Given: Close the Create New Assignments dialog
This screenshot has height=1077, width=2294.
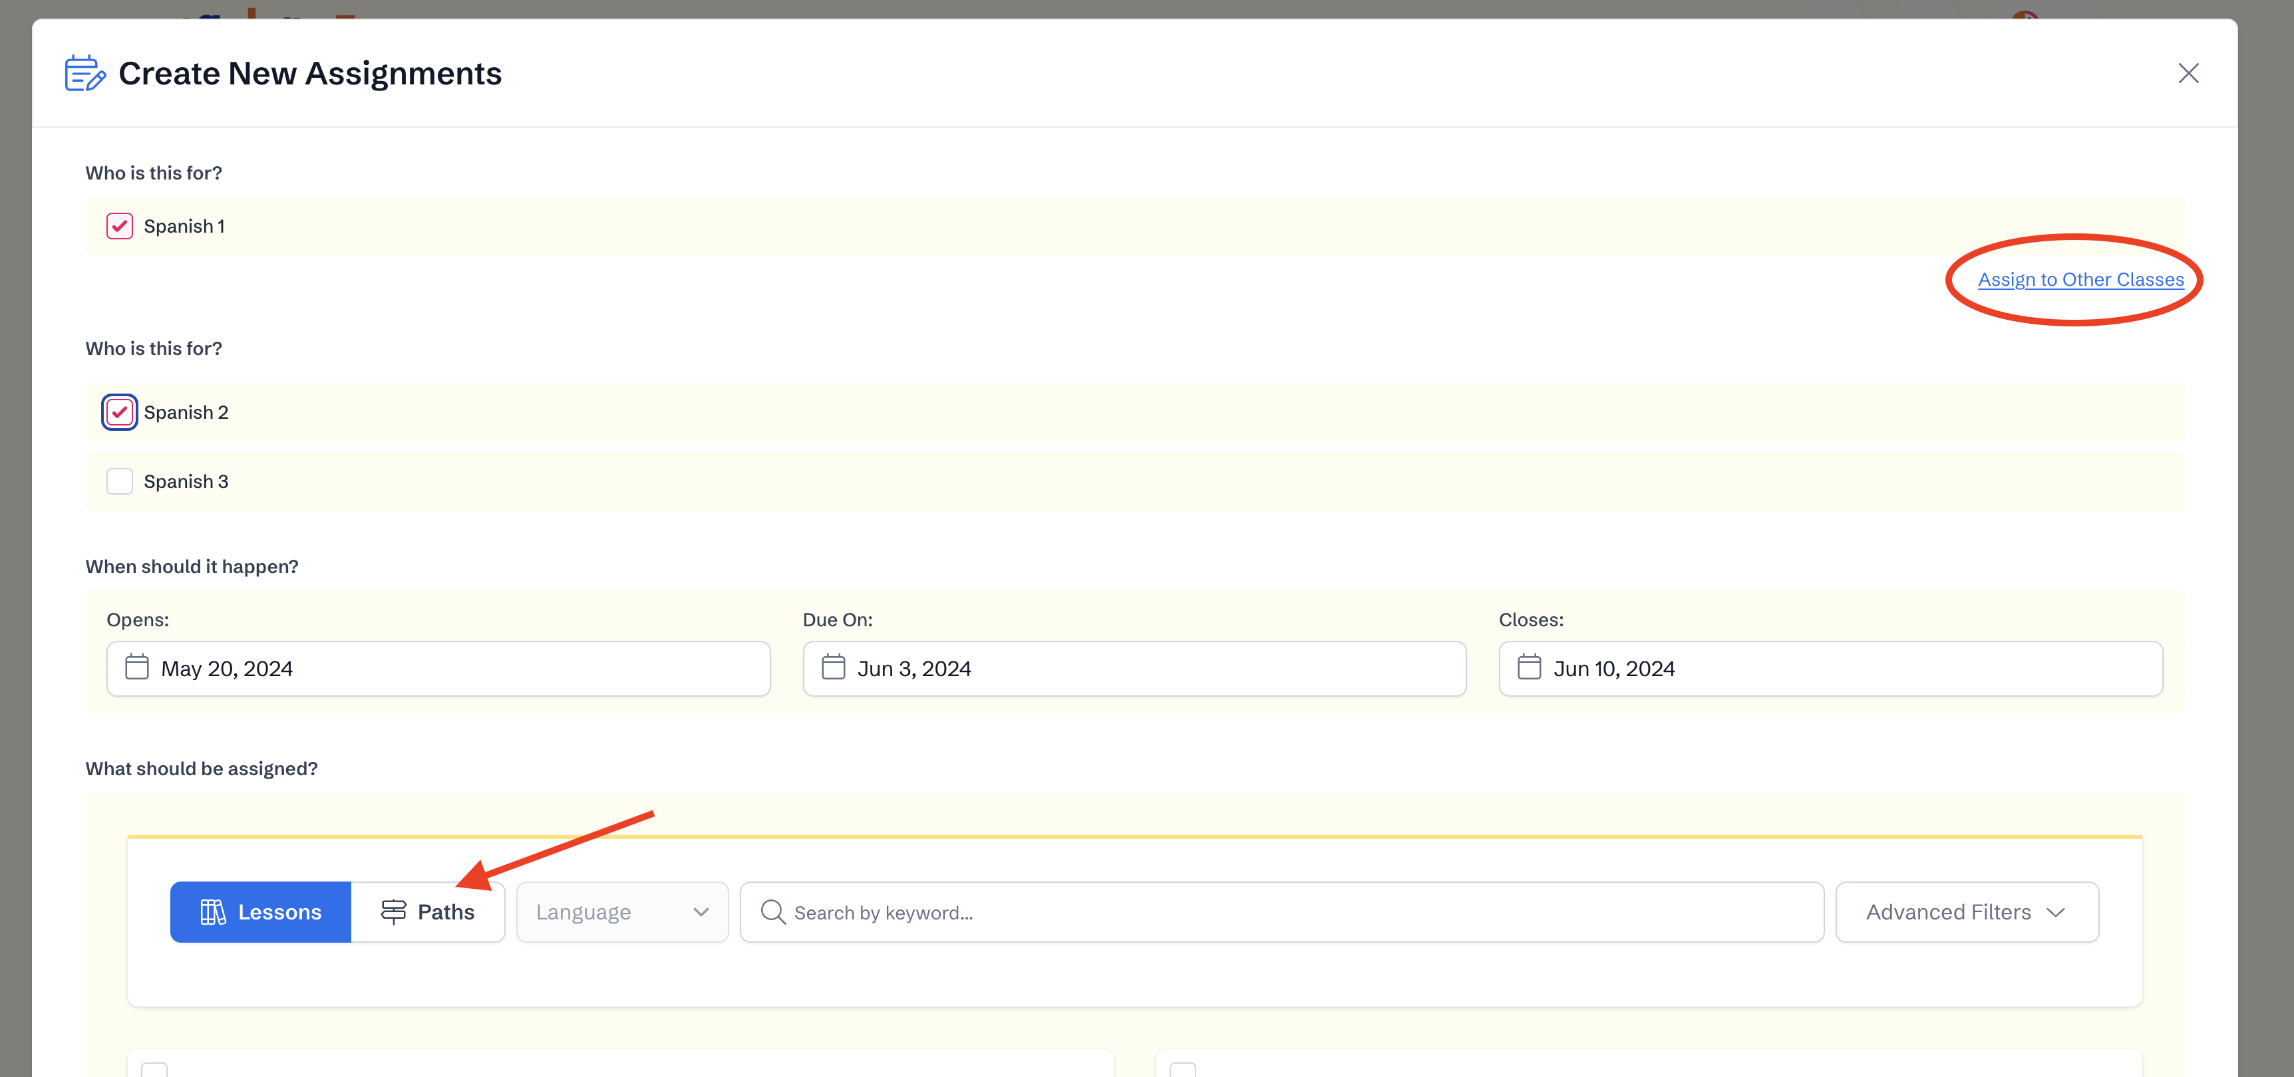Looking at the screenshot, I should (2188, 73).
